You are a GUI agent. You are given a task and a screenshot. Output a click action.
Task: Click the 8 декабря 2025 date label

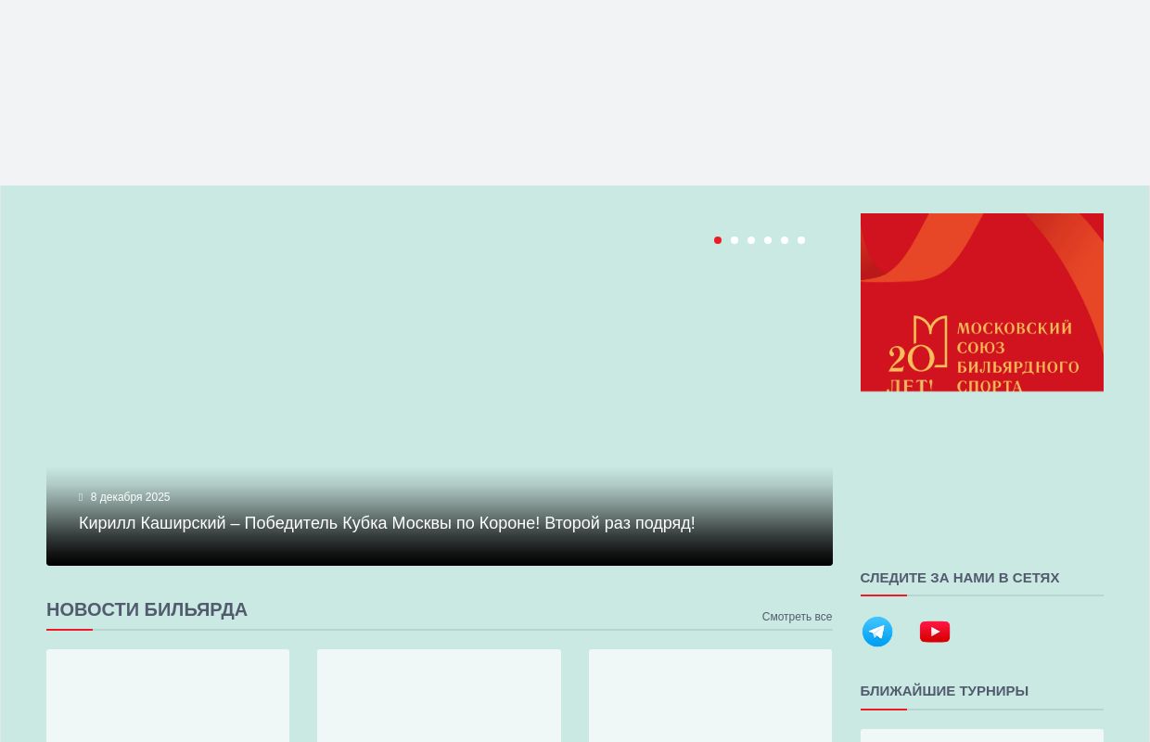coord(130,497)
